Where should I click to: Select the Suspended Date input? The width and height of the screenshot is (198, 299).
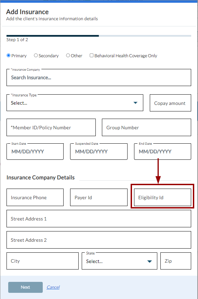99,152
